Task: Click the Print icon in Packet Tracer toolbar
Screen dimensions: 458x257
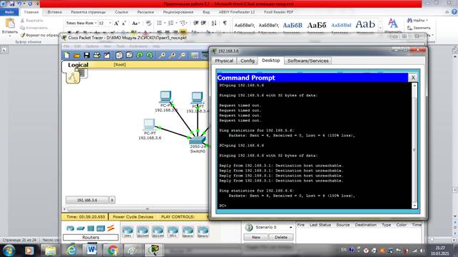Action: point(97,55)
